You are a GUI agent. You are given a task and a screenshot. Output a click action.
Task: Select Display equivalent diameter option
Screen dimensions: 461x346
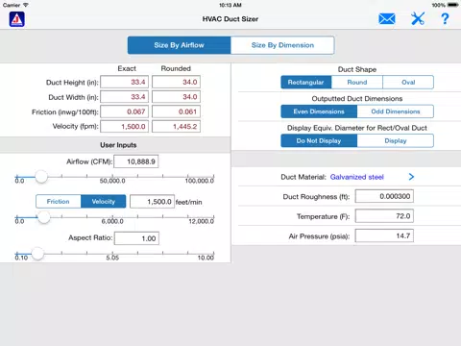pos(396,140)
